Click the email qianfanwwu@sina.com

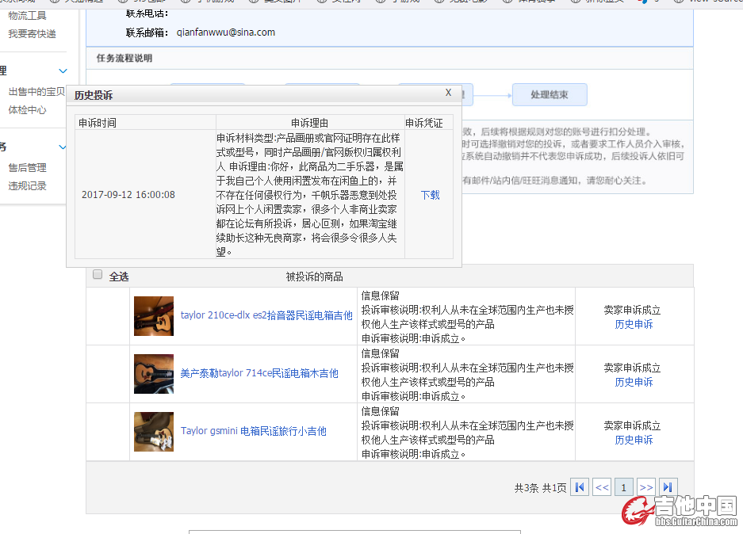click(225, 32)
